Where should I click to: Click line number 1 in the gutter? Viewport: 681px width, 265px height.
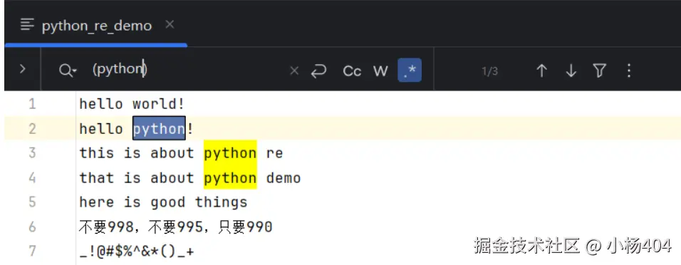tap(32, 104)
